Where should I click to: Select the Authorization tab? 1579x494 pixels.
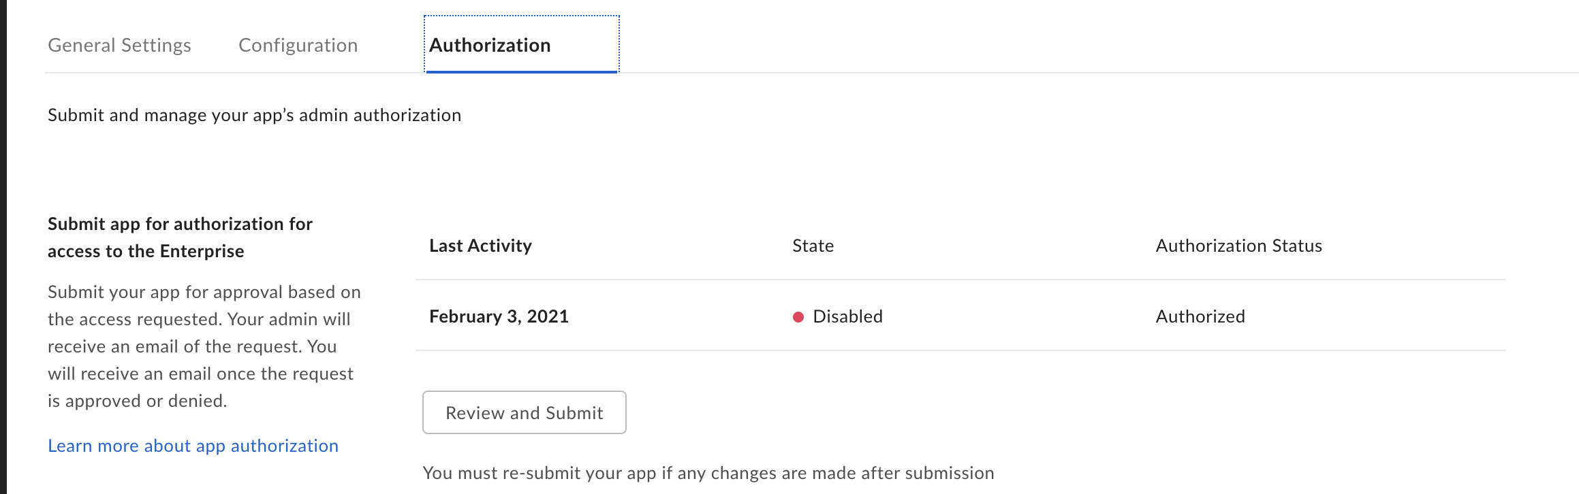tap(521, 45)
